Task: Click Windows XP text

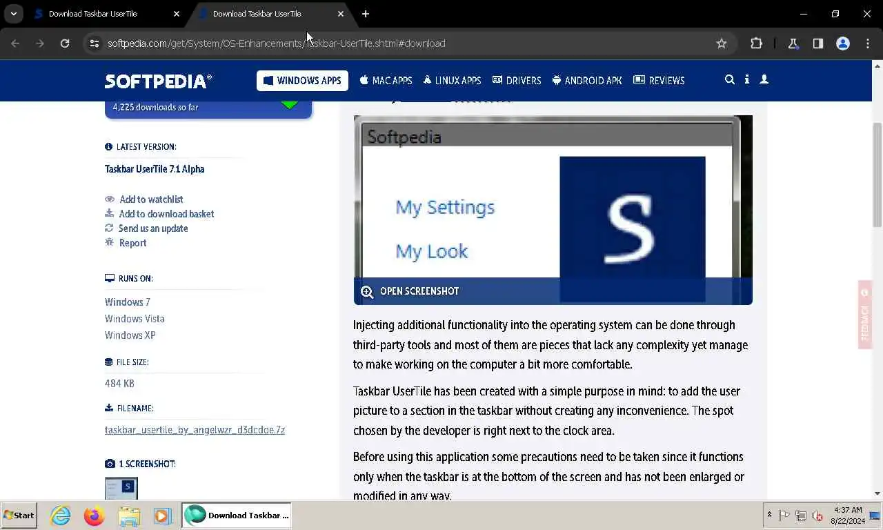Action: [x=130, y=335]
